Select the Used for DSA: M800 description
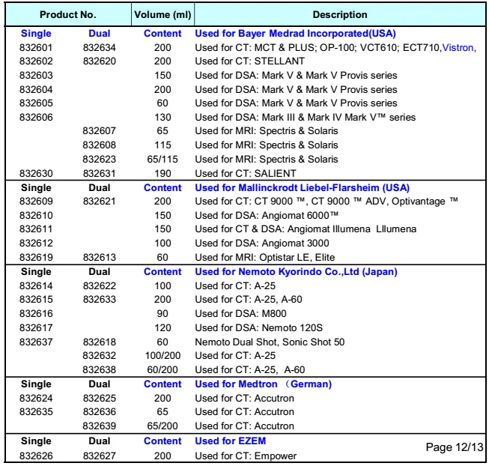Viewport: 489px width, 466px height. pyautogui.click(x=241, y=314)
